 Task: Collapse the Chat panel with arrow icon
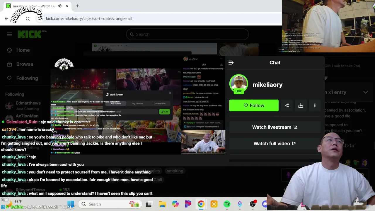(231, 62)
